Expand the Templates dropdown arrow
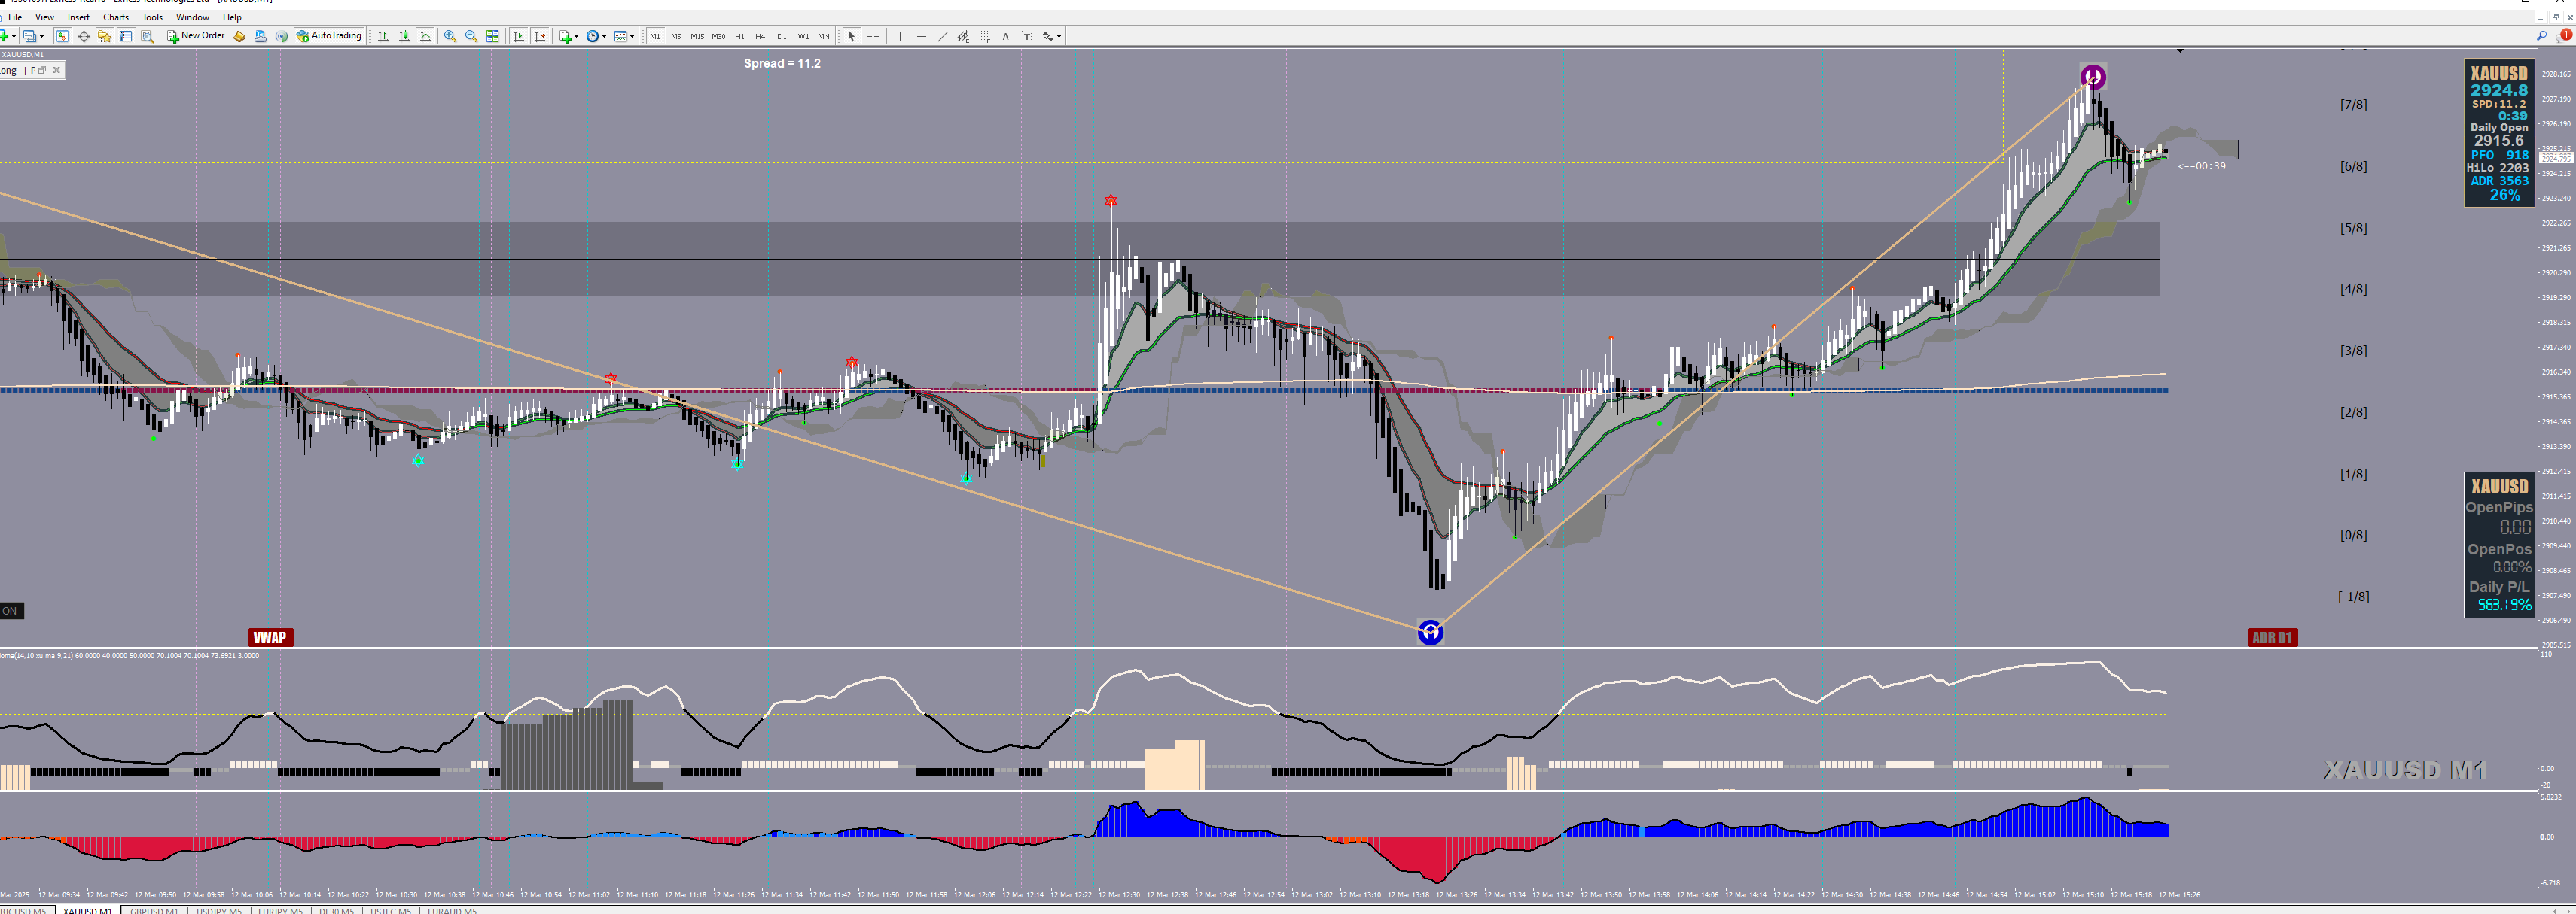This screenshot has height=914, width=2576. (632, 36)
